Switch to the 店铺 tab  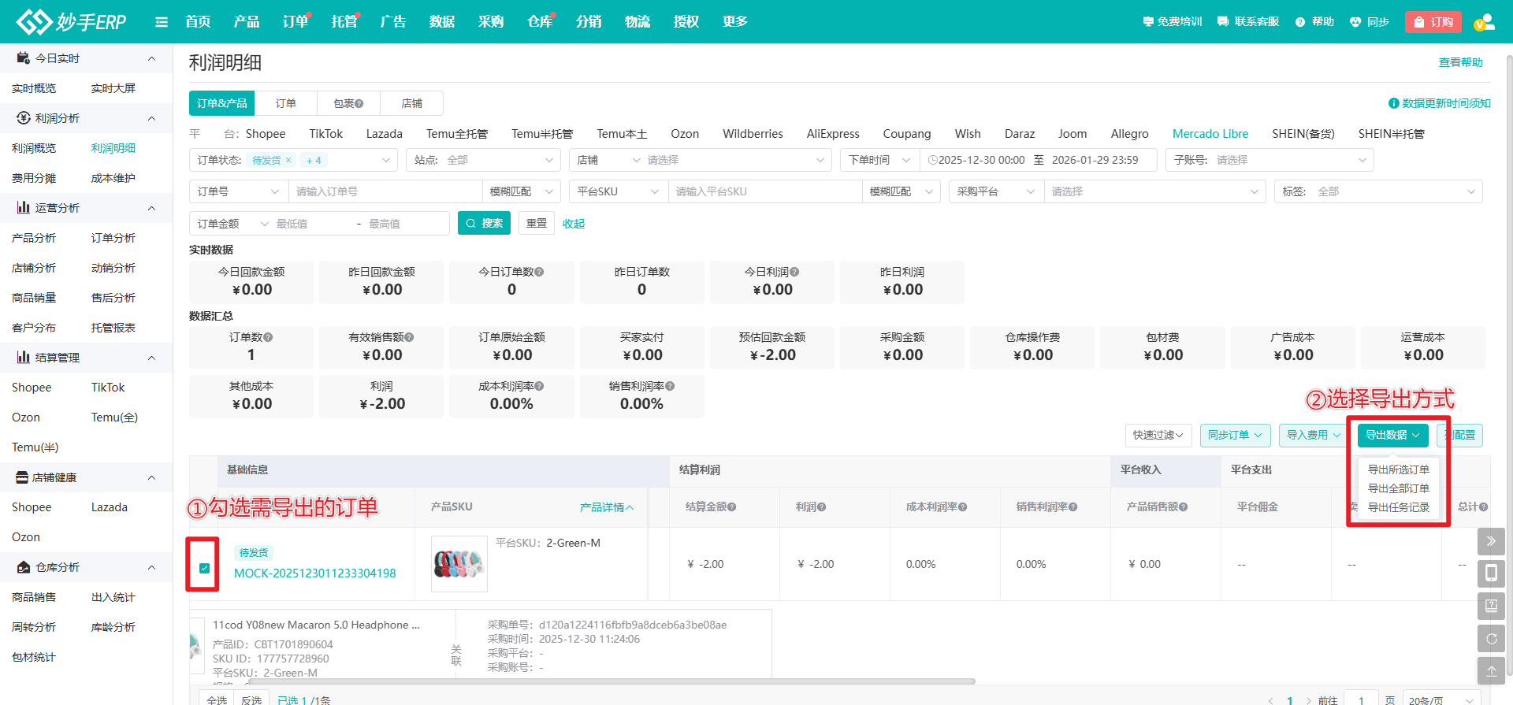411,103
